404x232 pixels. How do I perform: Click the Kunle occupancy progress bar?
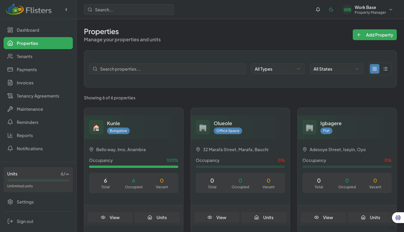(134, 167)
